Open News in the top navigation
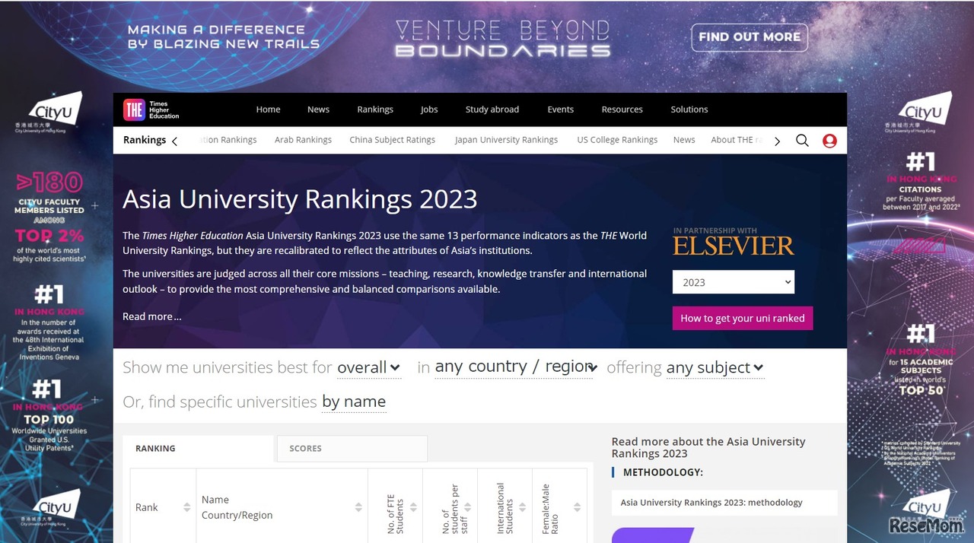The width and height of the screenshot is (974, 543). (x=318, y=110)
